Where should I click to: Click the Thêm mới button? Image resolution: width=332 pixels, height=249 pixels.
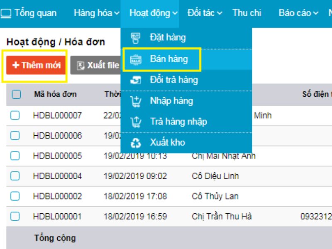pyautogui.click(x=35, y=65)
